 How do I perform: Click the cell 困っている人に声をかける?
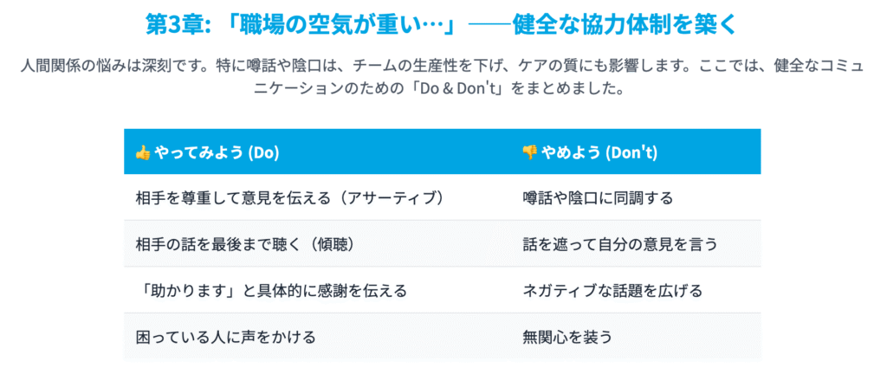click(317, 338)
